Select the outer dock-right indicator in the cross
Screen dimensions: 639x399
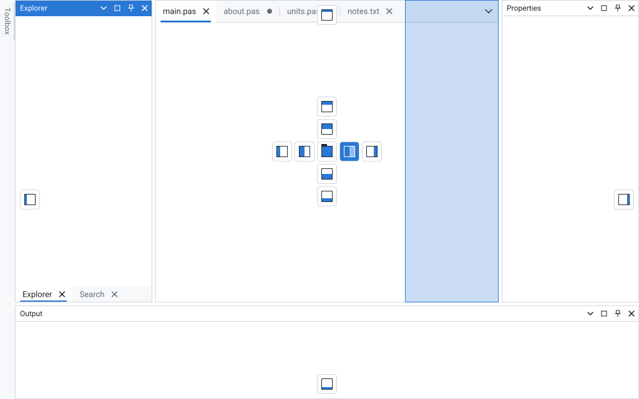tap(372, 151)
